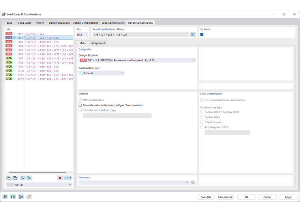
Task: Click the Calculate All button
Action: 225,197
